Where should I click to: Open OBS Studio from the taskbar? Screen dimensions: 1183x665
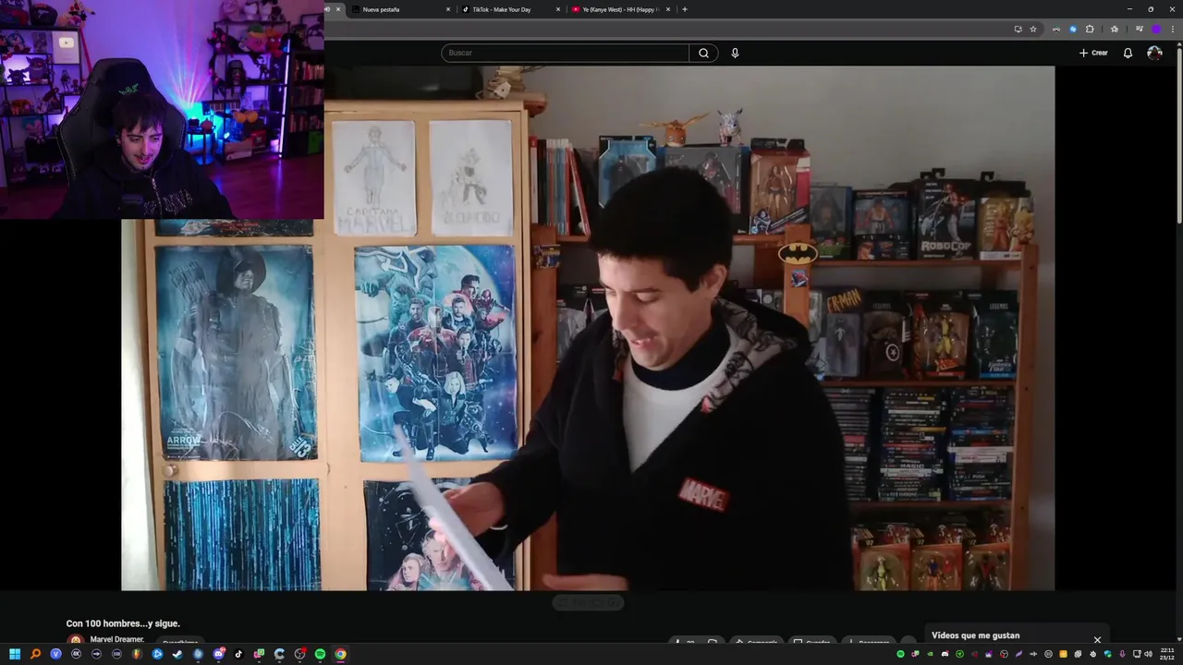299,654
